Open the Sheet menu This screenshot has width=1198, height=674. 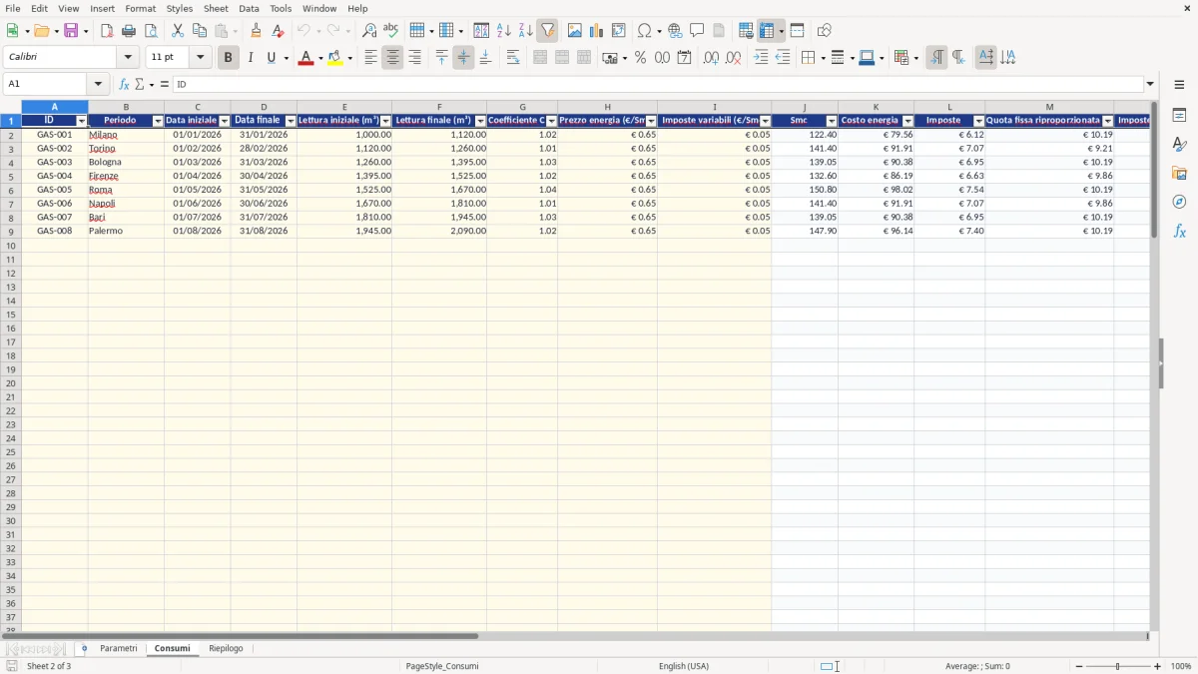(x=216, y=8)
